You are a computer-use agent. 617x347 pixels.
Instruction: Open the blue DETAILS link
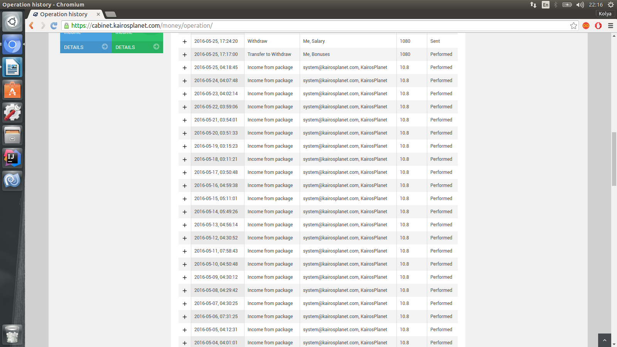86,47
